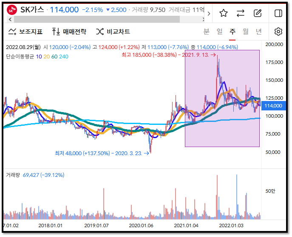
Task: Switch to 분 minute chart tab
Action: click(x=206, y=32)
